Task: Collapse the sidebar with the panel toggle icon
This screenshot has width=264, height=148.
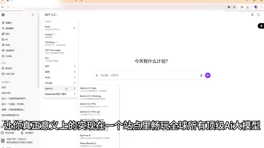Action: [33, 15]
